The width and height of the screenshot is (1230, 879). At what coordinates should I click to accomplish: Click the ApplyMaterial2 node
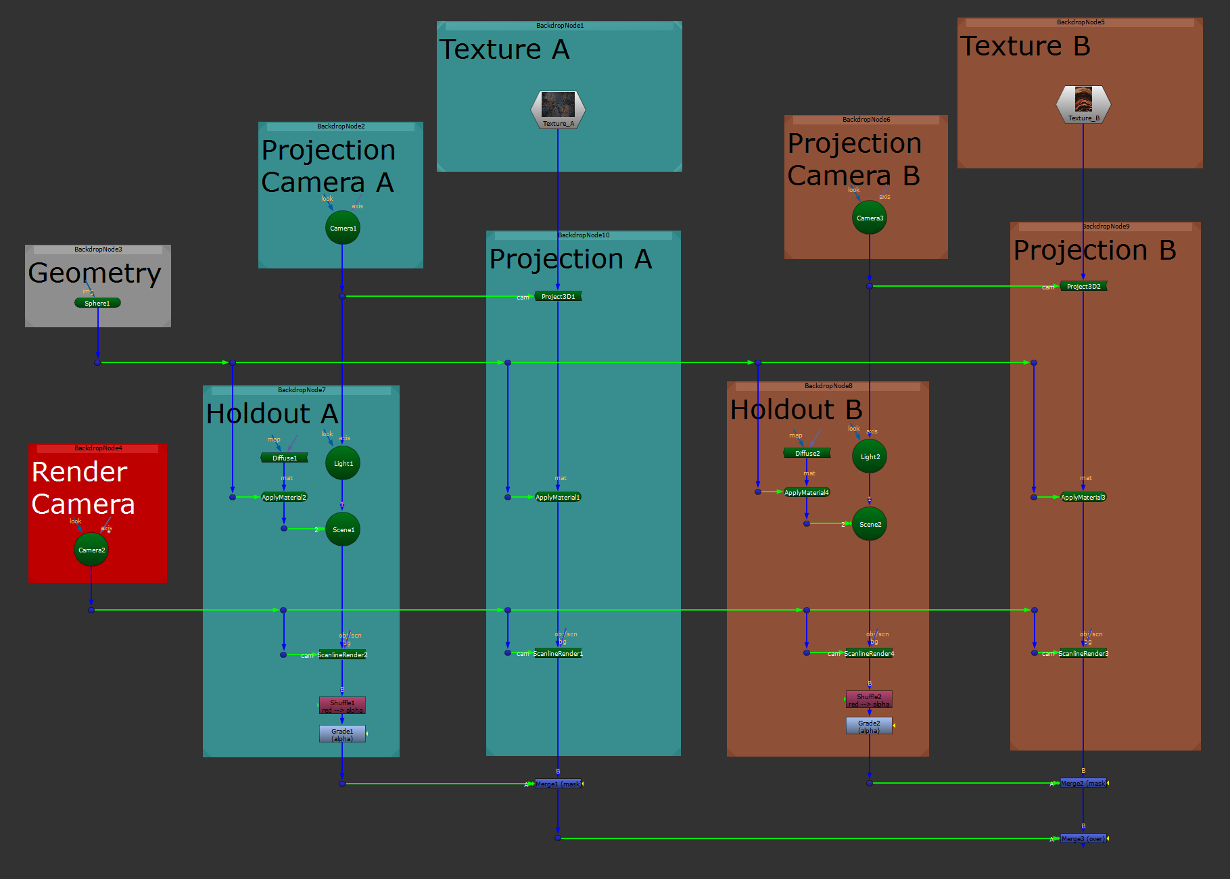click(284, 497)
